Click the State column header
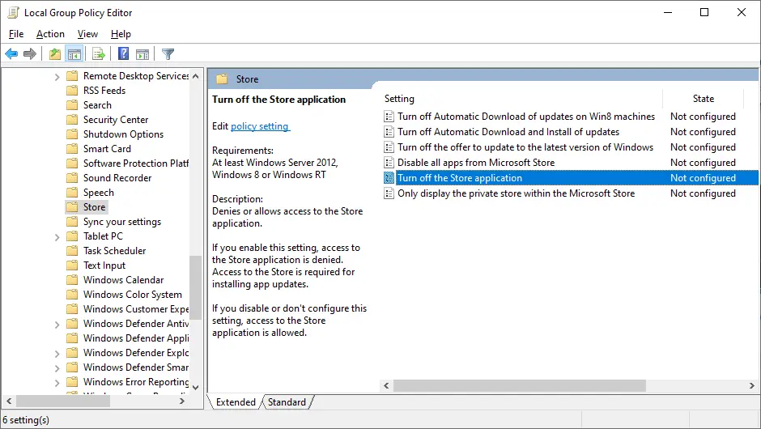Image resolution: width=761 pixels, height=429 pixels. (x=703, y=99)
